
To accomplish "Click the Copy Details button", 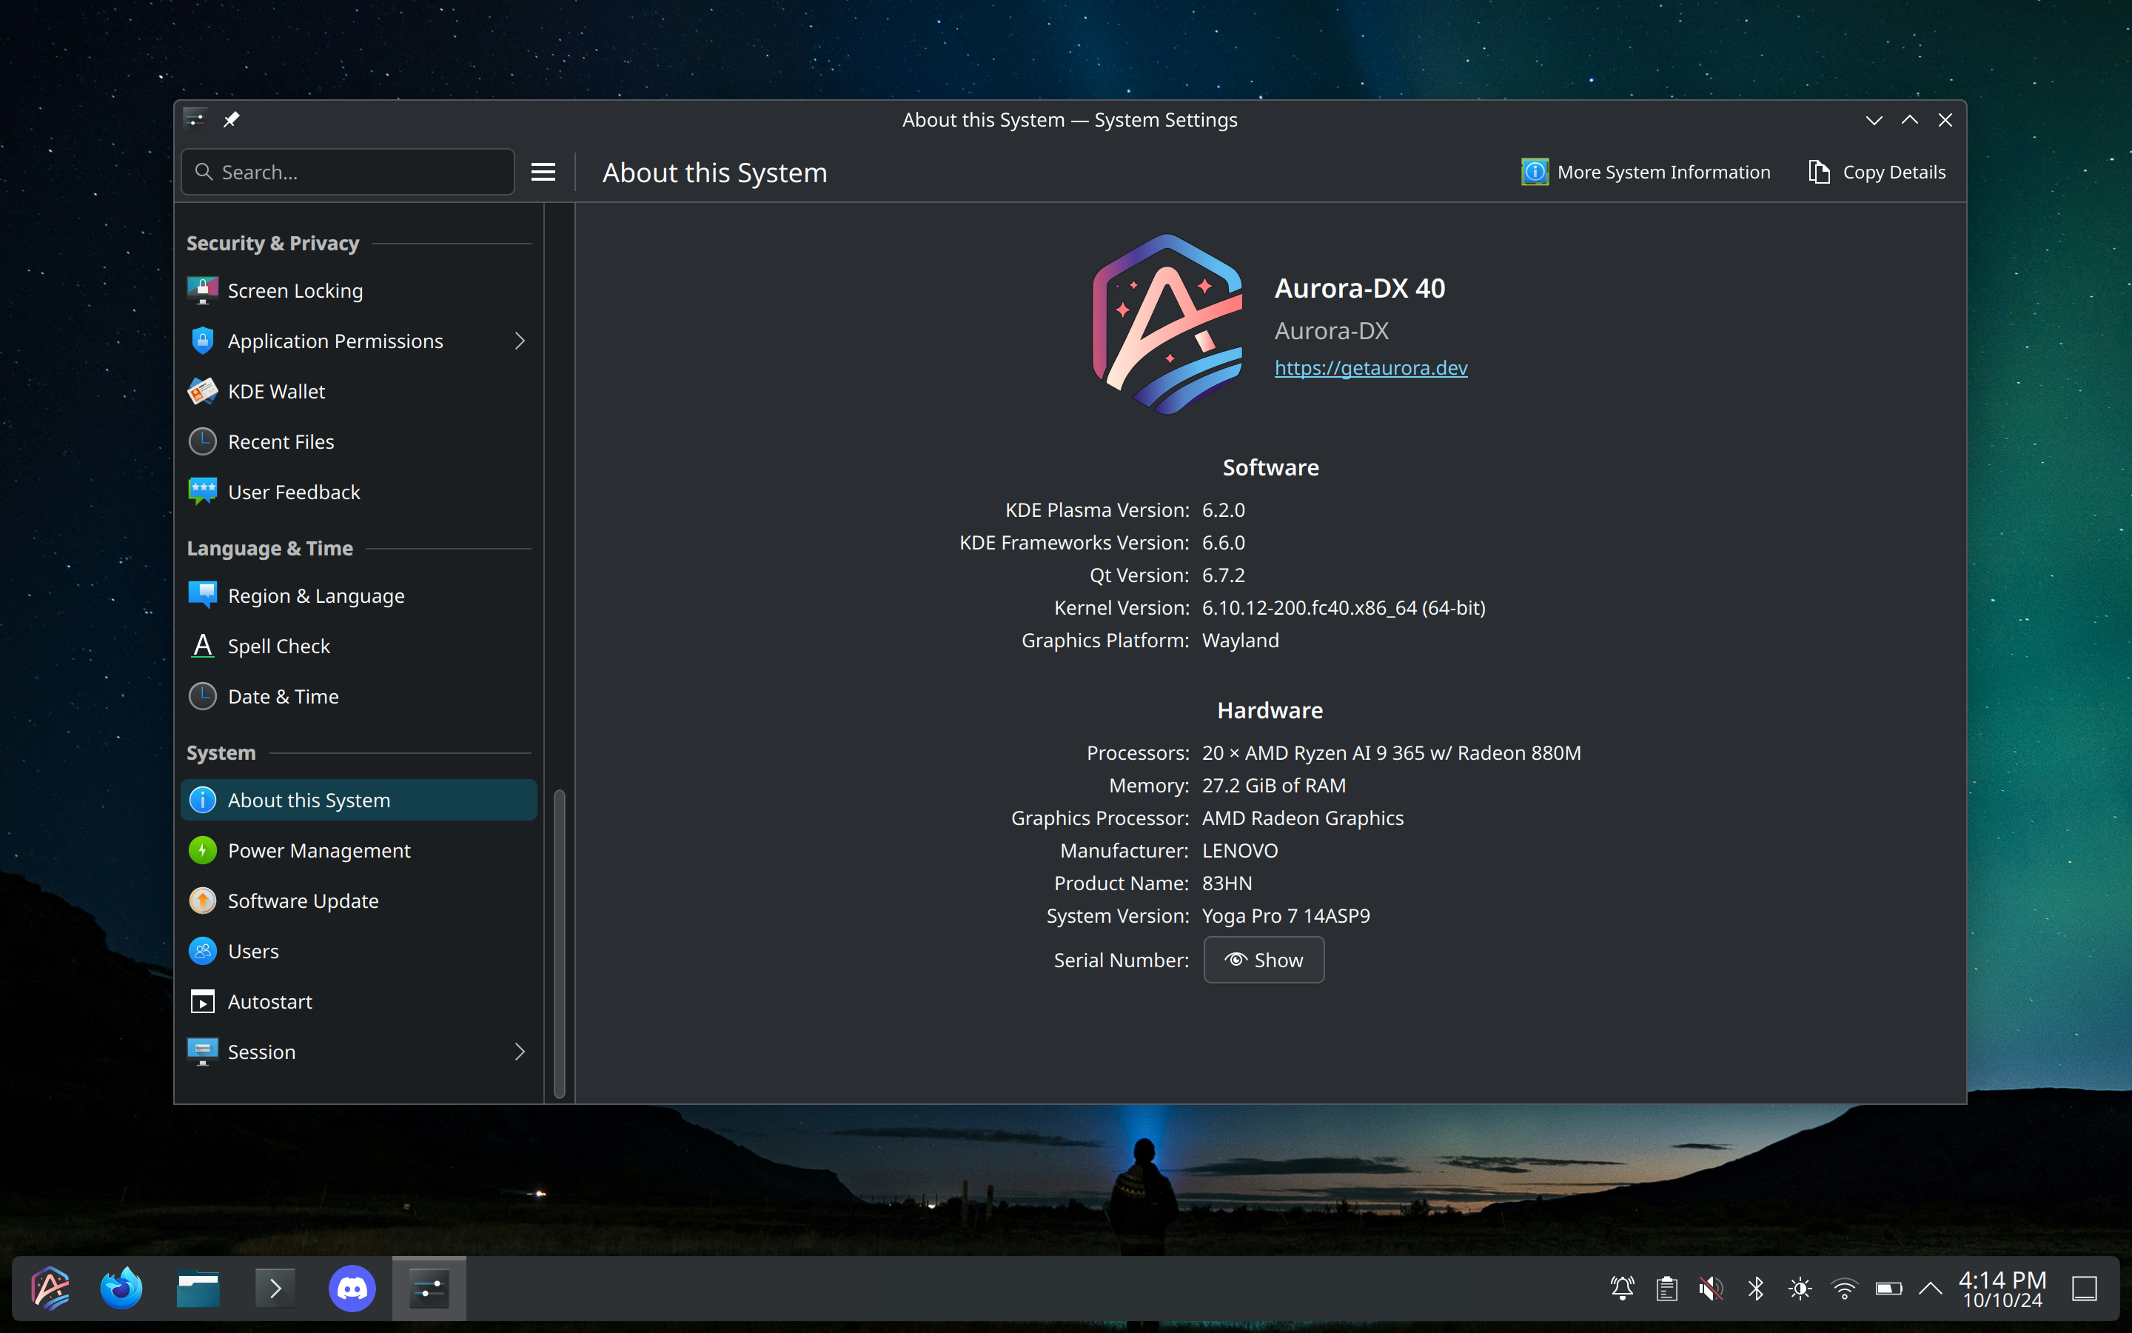I will coord(1877,172).
